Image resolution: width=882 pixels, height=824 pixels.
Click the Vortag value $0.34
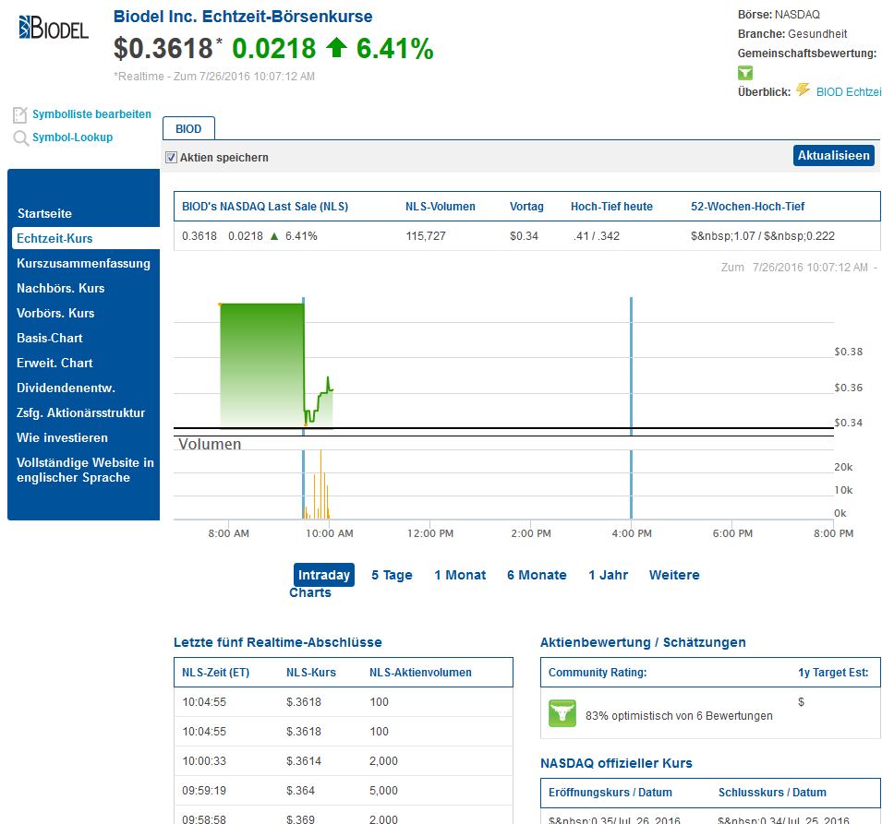524,236
